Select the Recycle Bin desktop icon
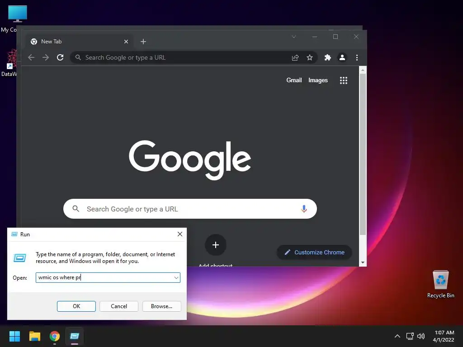463x347 pixels. [440, 284]
